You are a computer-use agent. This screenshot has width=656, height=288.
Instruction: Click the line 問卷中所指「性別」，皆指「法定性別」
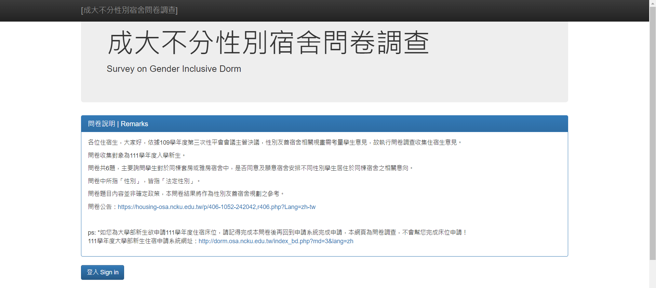144,181
